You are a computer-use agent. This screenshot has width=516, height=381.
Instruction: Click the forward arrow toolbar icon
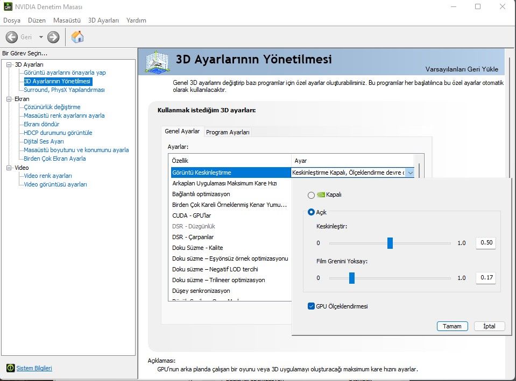pyautogui.click(x=53, y=37)
